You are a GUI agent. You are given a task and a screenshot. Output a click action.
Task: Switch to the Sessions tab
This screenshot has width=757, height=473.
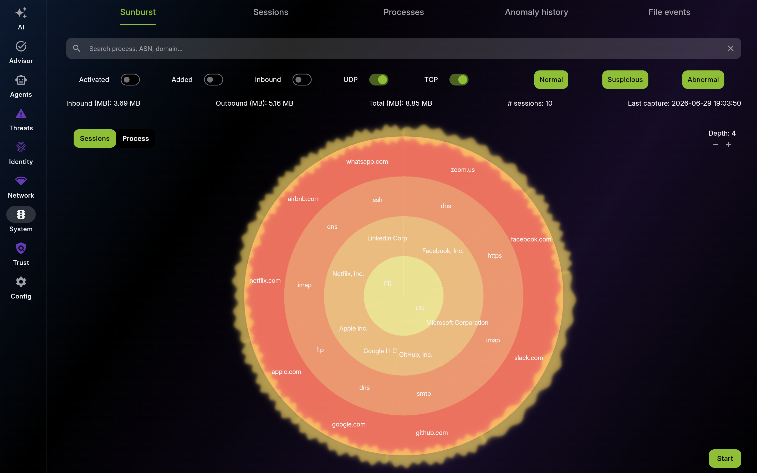tap(270, 12)
